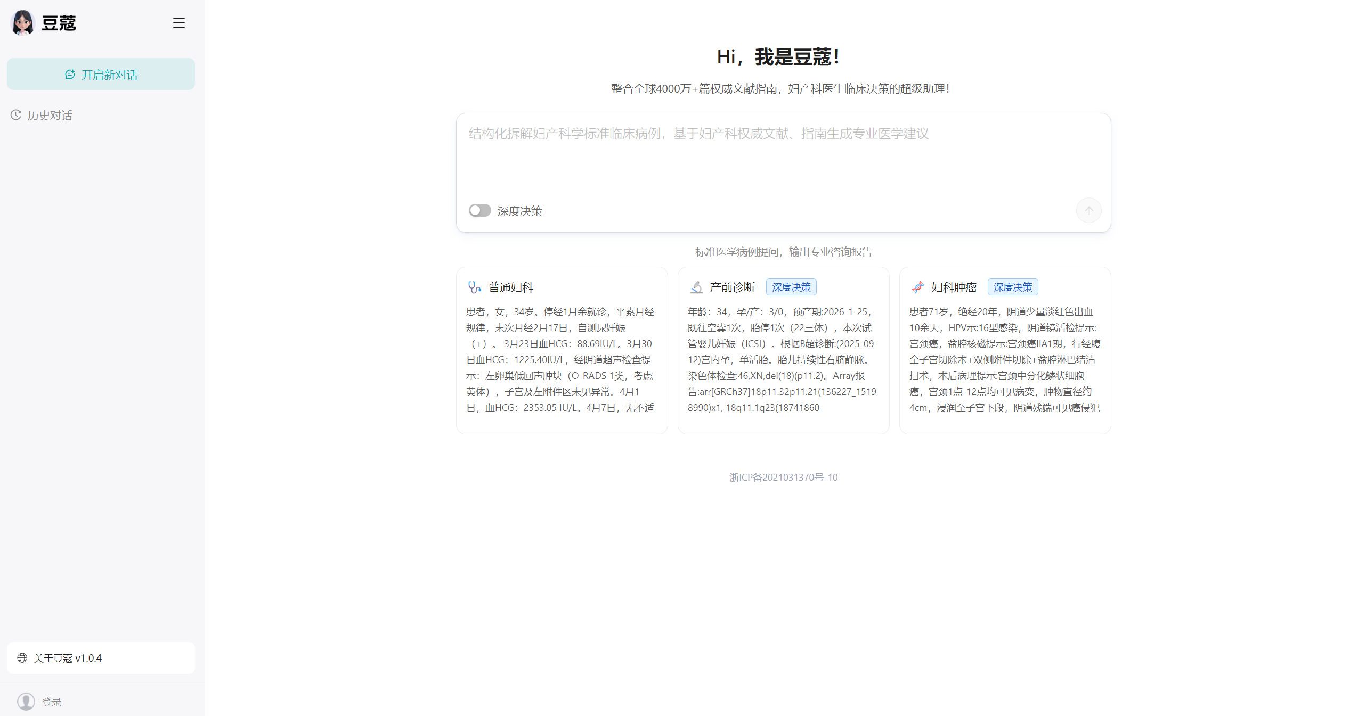Image resolution: width=1358 pixels, height=716 pixels.
Task: Click the microscope icon on 产前诊断 card
Action: point(696,287)
